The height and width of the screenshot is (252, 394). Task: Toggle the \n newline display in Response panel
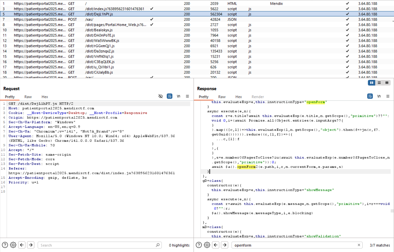[379, 96]
